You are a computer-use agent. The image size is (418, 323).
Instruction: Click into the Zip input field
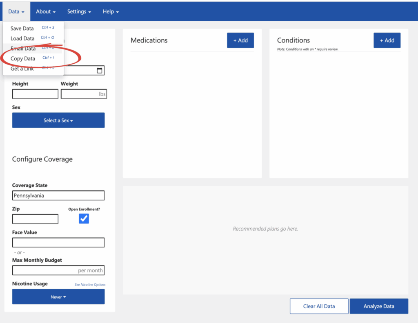pos(35,219)
